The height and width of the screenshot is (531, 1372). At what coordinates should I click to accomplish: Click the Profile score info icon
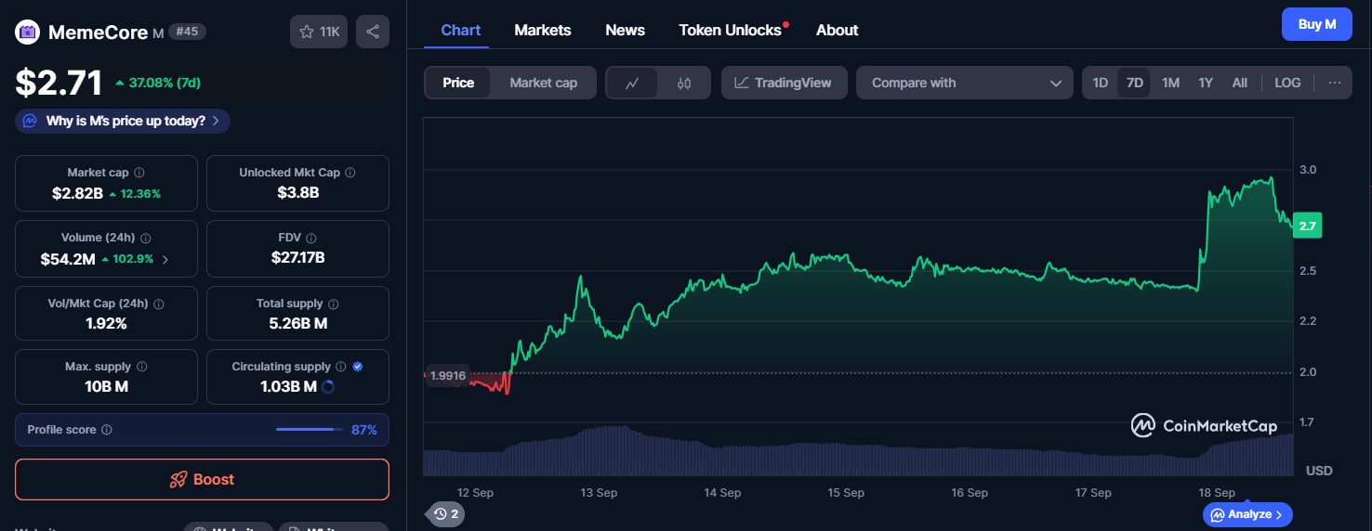point(107,430)
